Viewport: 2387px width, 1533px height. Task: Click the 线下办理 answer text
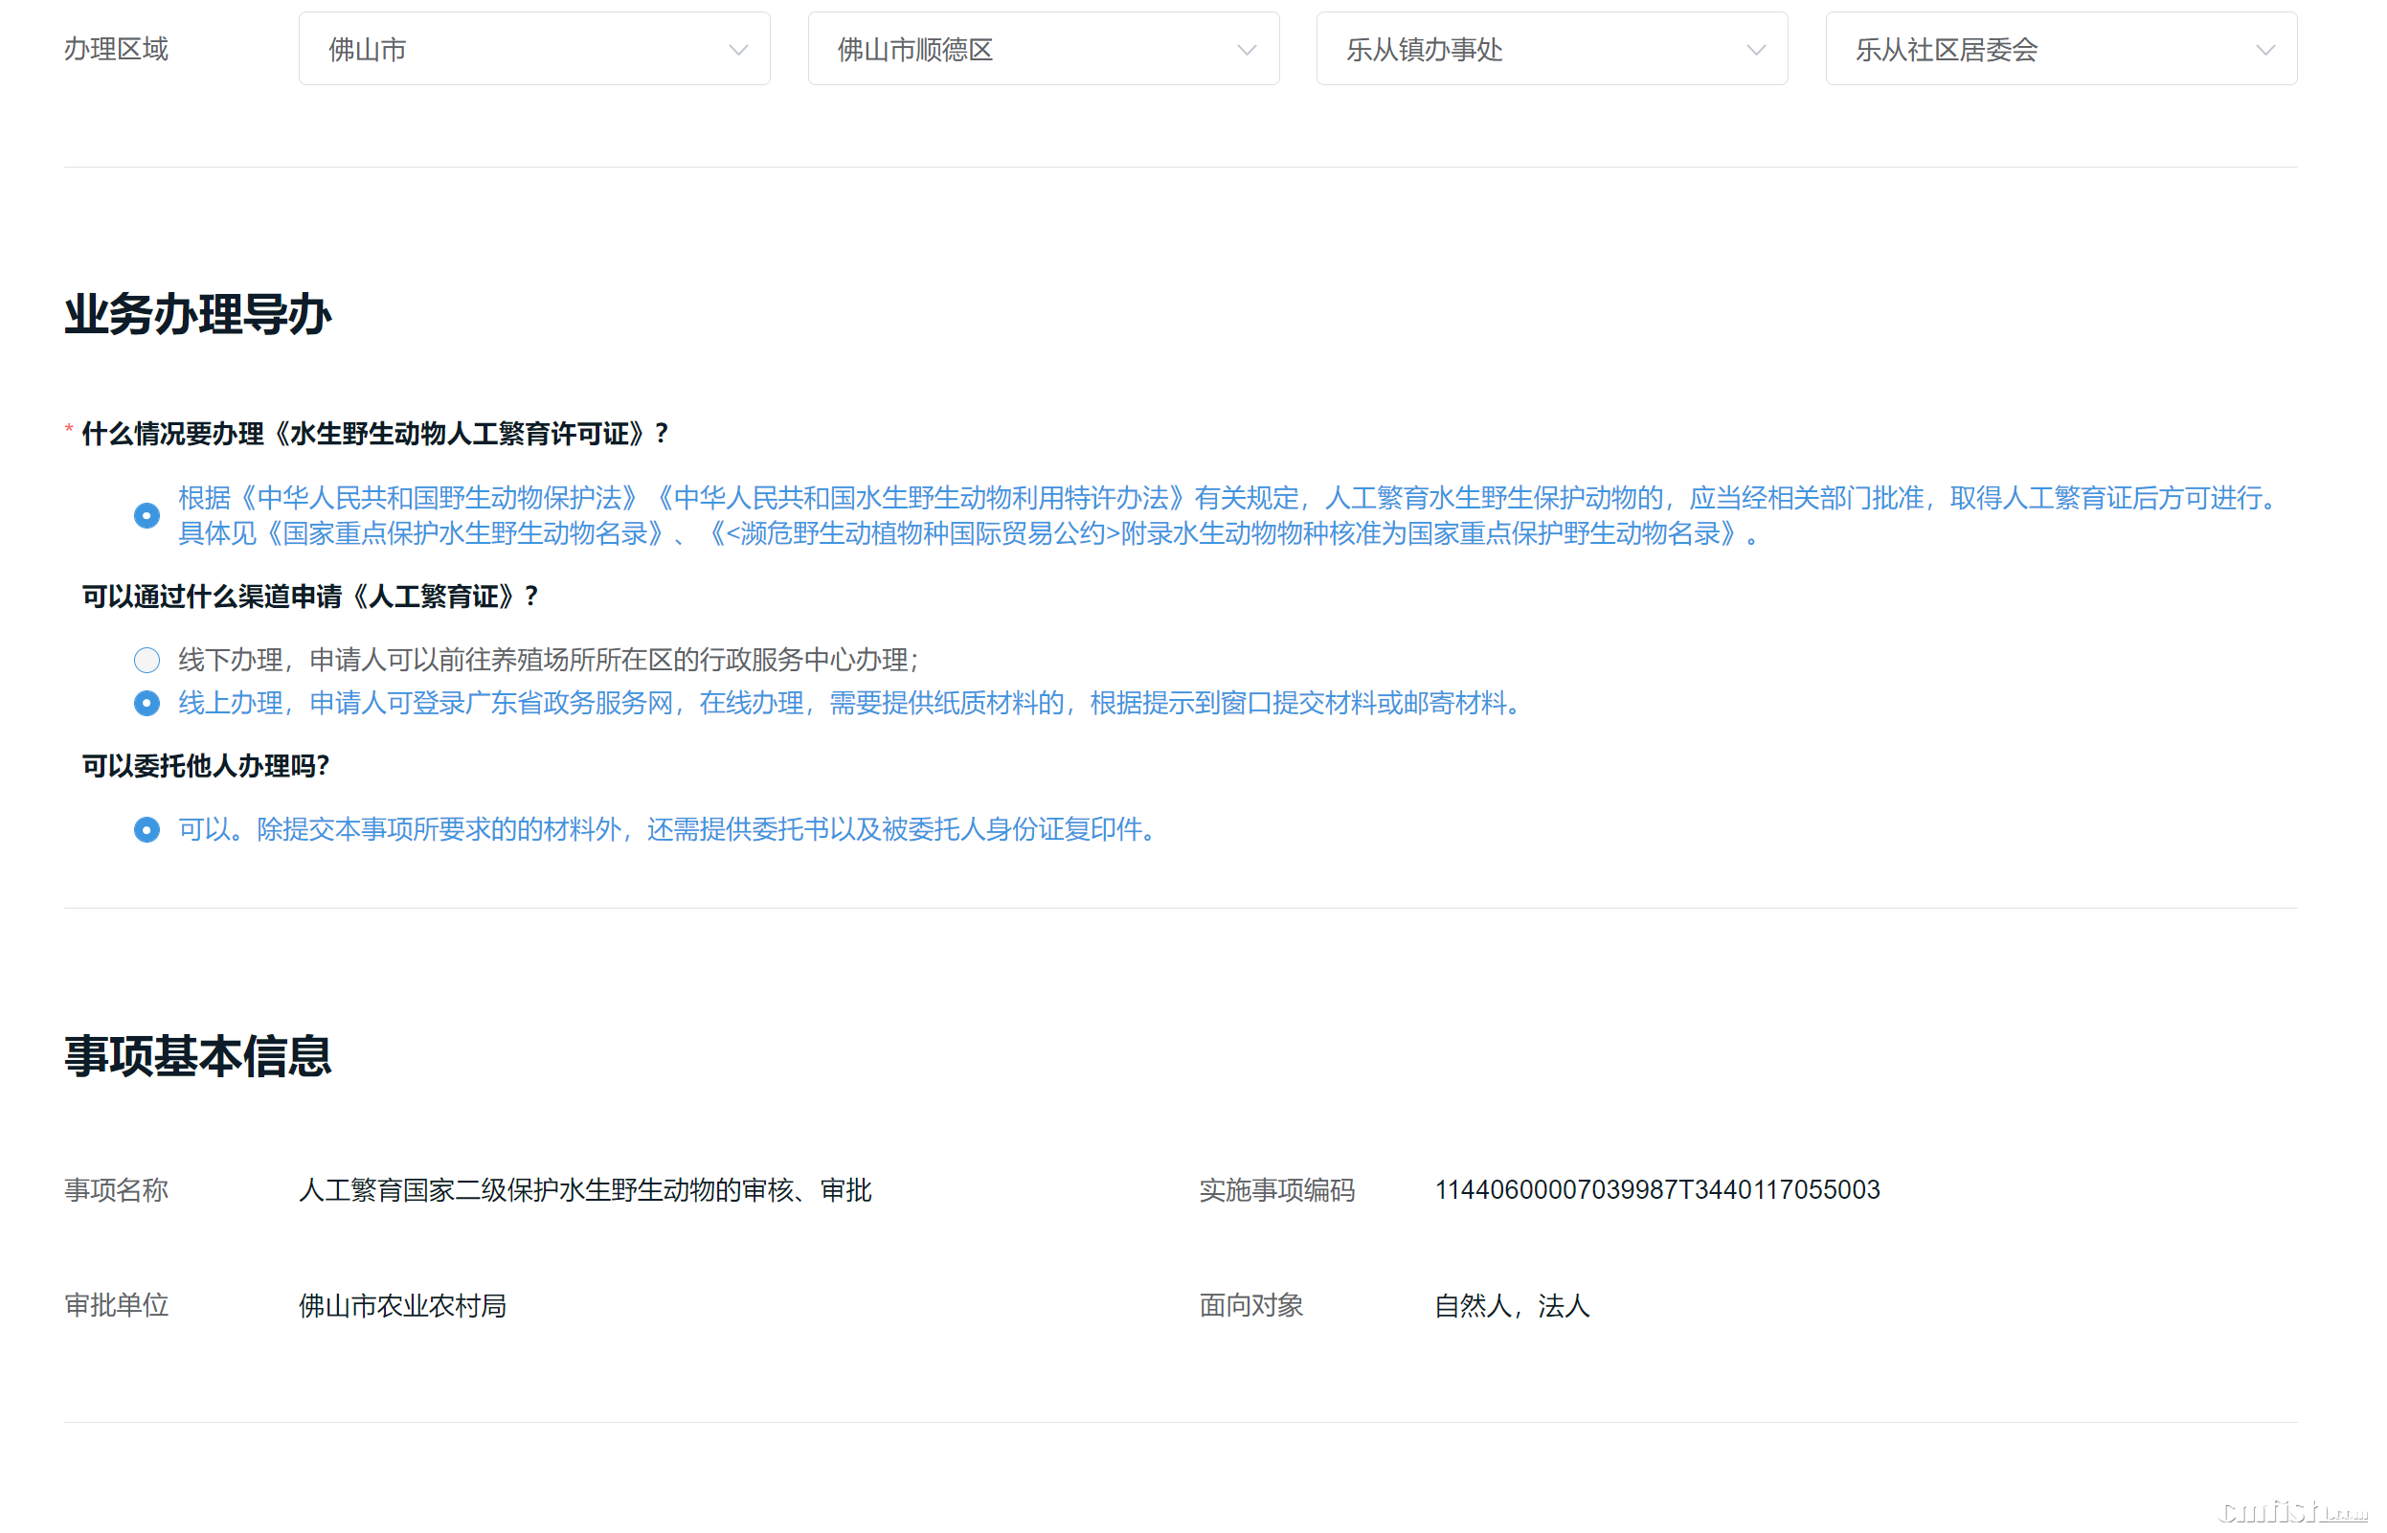(548, 660)
